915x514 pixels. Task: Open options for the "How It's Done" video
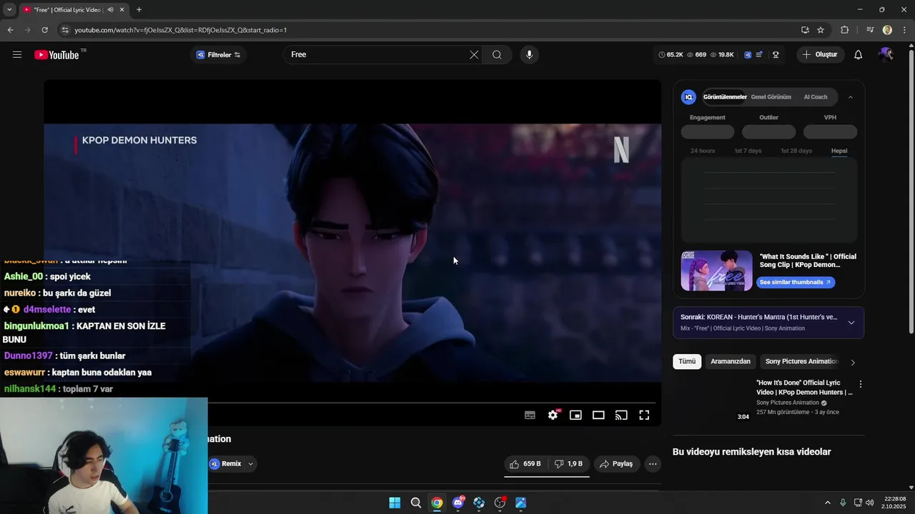[x=861, y=384]
